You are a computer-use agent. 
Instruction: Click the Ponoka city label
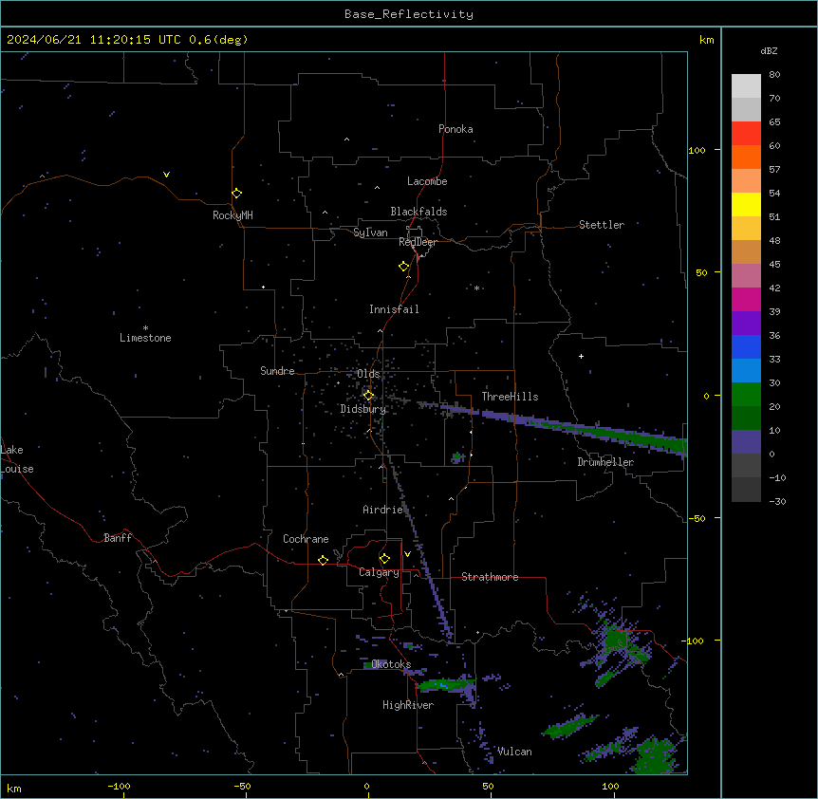tap(455, 129)
